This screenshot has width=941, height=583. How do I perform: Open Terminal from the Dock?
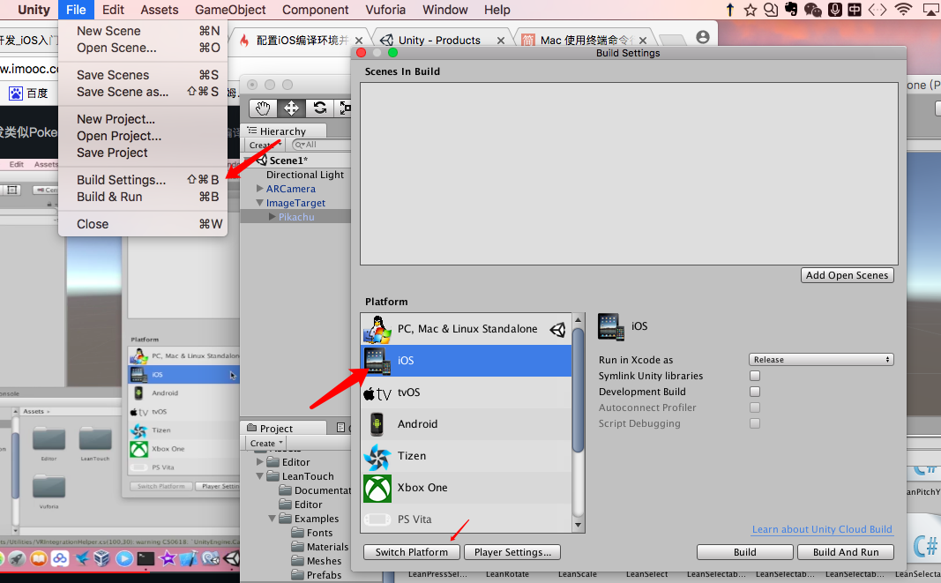[x=146, y=559]
